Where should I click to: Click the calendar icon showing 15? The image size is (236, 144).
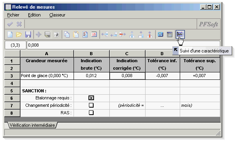click(x=94, y=34)
